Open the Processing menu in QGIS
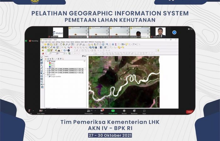 pyautogui.click(x=98, y=42)
